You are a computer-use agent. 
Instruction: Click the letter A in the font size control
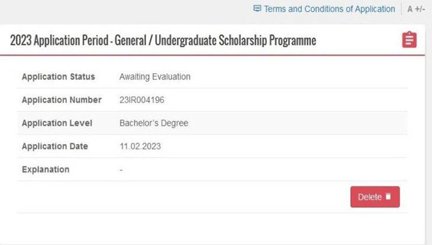tap(410, 9)
